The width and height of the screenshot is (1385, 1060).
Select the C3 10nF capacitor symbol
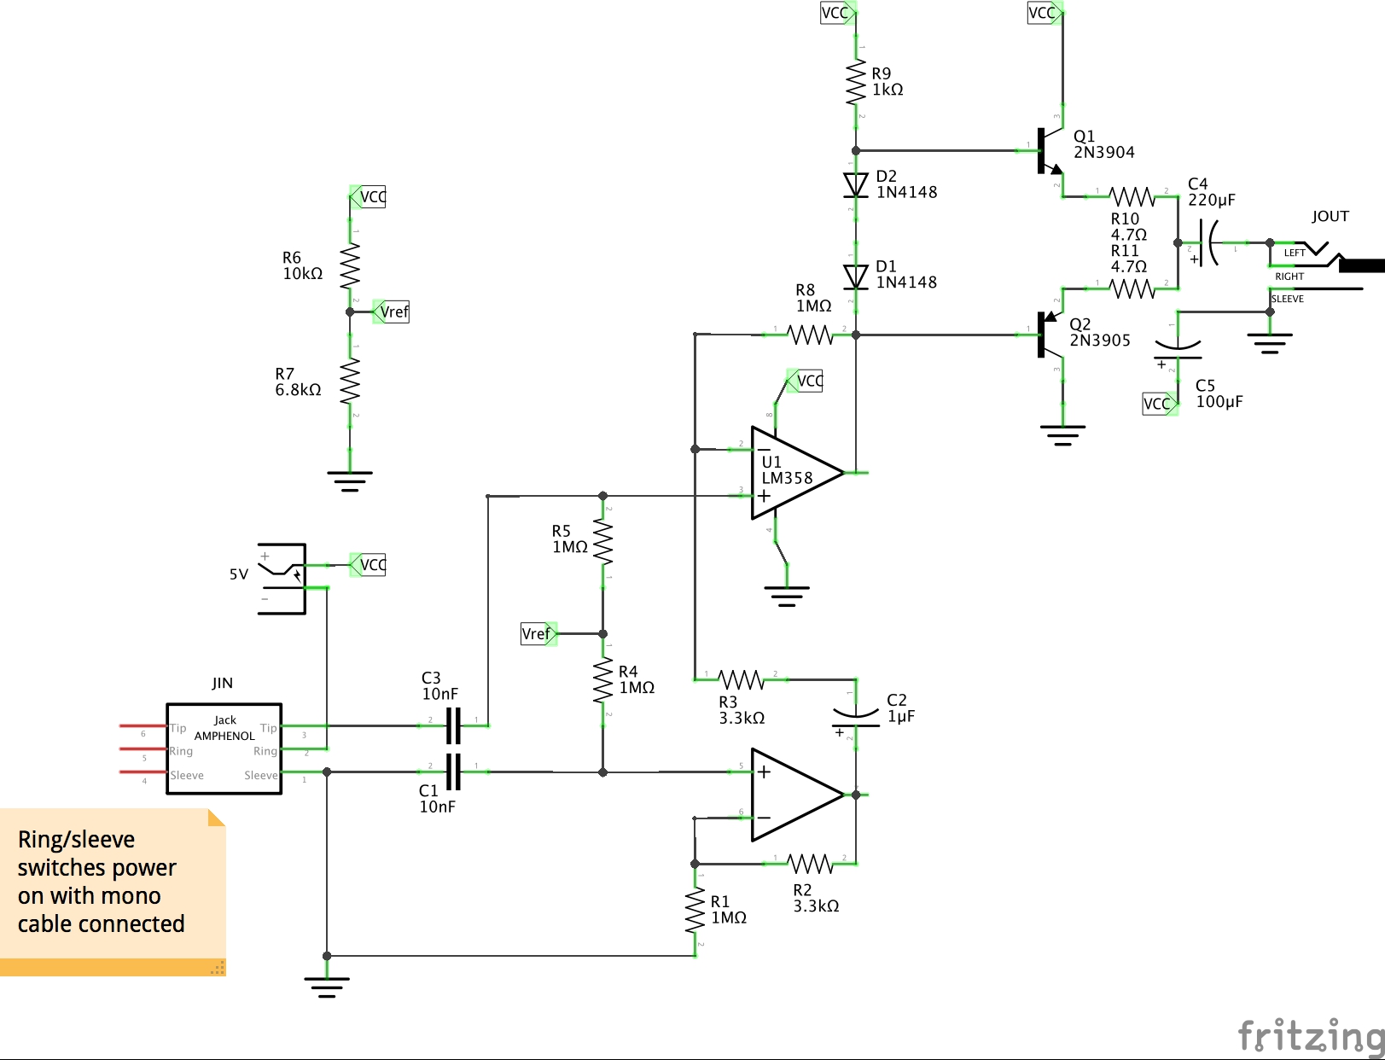point(453,725)
